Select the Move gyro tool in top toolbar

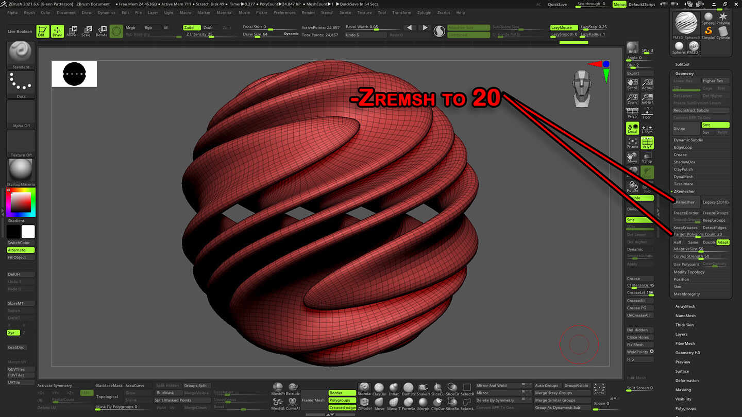(72, 31)
